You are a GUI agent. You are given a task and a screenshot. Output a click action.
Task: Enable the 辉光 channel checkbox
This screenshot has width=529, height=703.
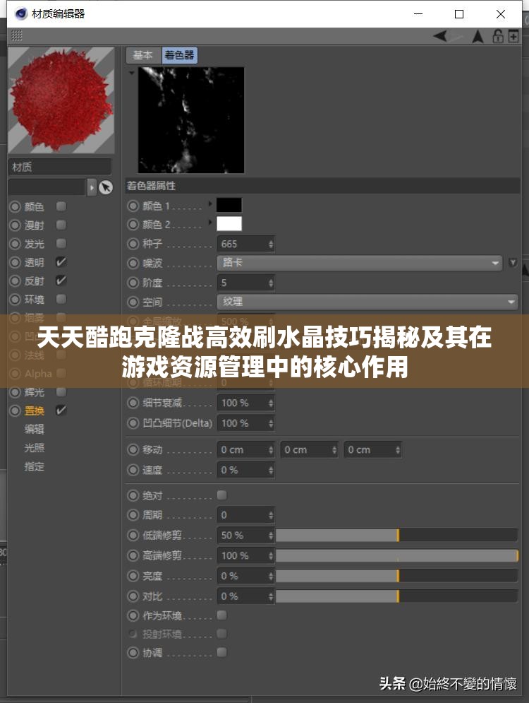pyautogui.click(x=61, y=392)
